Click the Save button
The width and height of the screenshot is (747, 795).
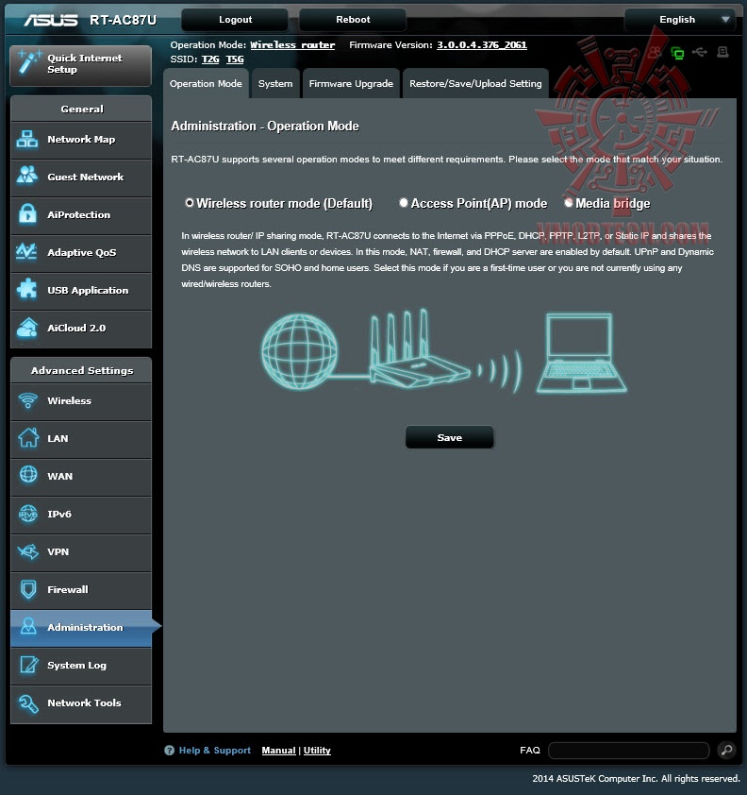point(449,437)
